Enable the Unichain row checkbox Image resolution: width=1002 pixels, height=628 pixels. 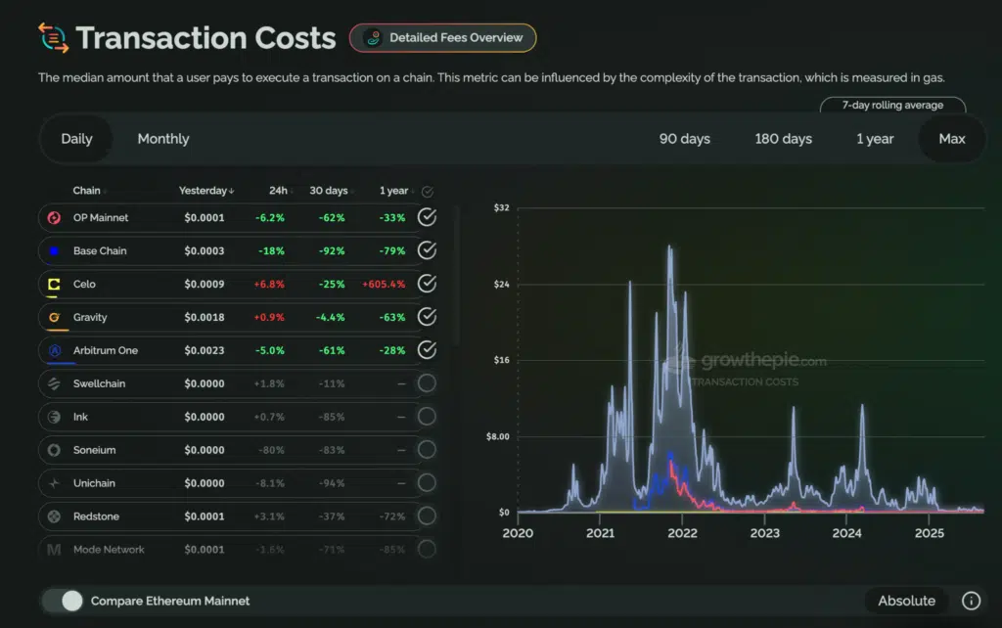pyautogui.click(x=427, y=483)
